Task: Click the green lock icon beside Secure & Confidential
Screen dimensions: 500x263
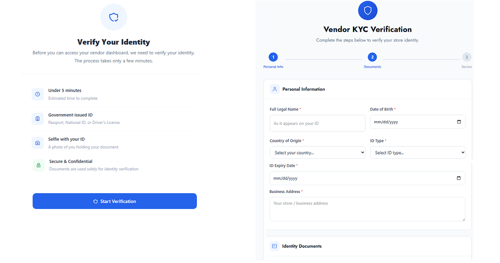Action: click(39, 165)
